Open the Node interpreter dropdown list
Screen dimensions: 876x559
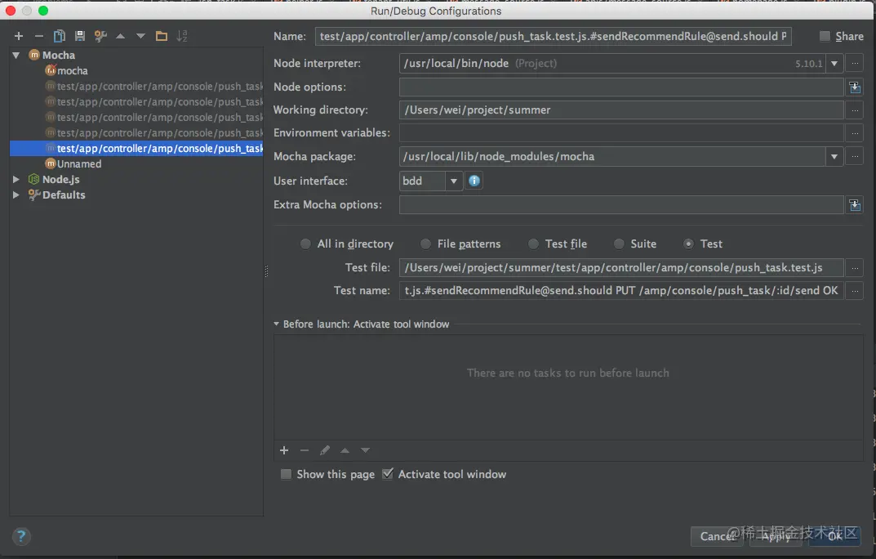click(x=834, y=63)
